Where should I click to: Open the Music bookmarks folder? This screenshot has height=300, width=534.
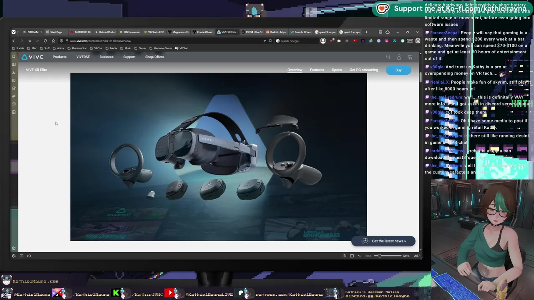pyautogui.click(x=126, y=48)
